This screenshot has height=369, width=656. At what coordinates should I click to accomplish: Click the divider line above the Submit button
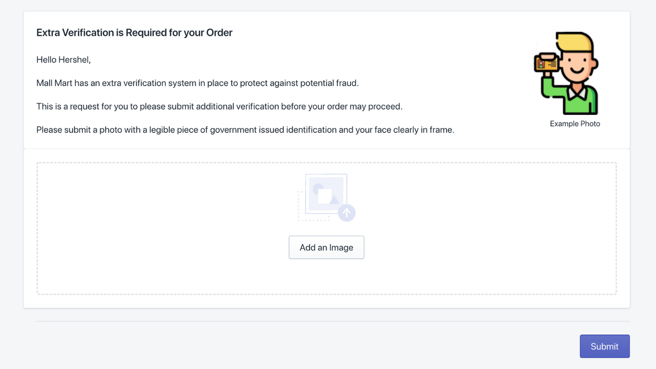(x=328, y=322)
